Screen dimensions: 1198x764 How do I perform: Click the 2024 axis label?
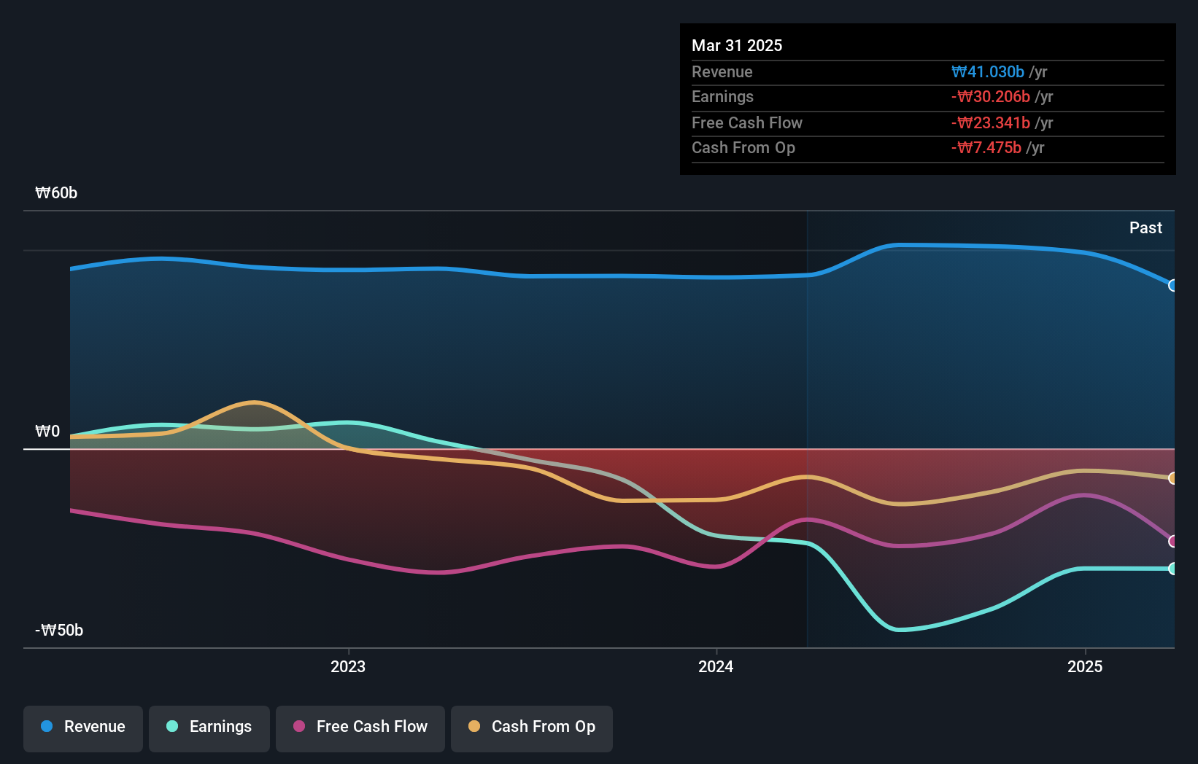pyautogui.click(x=716, y=666)
